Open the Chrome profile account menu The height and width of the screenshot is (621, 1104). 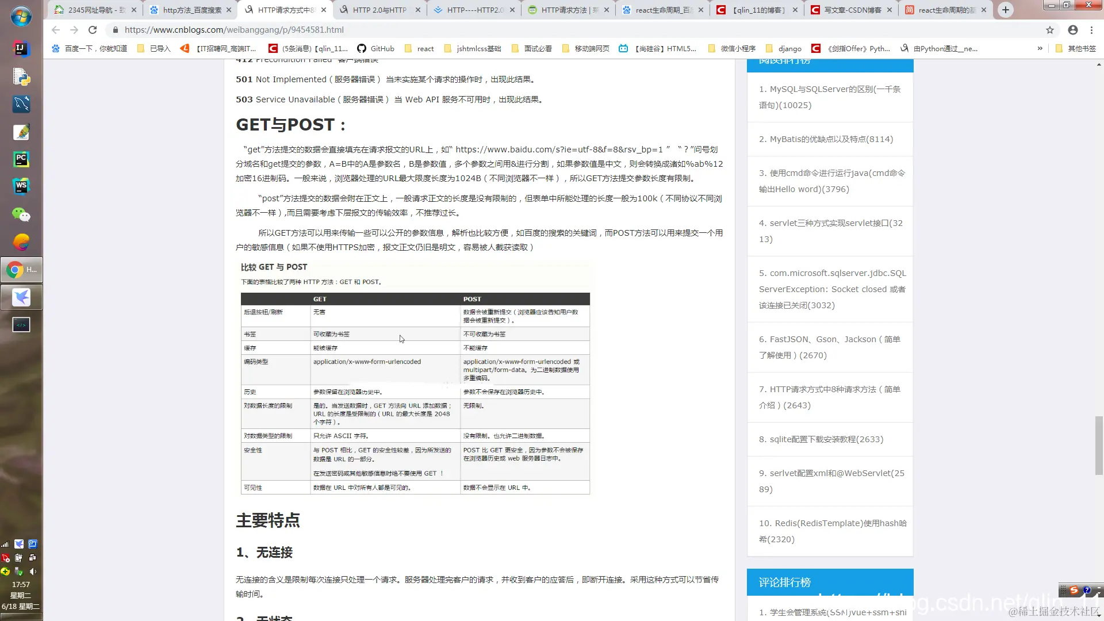(x=1072, y=30)
